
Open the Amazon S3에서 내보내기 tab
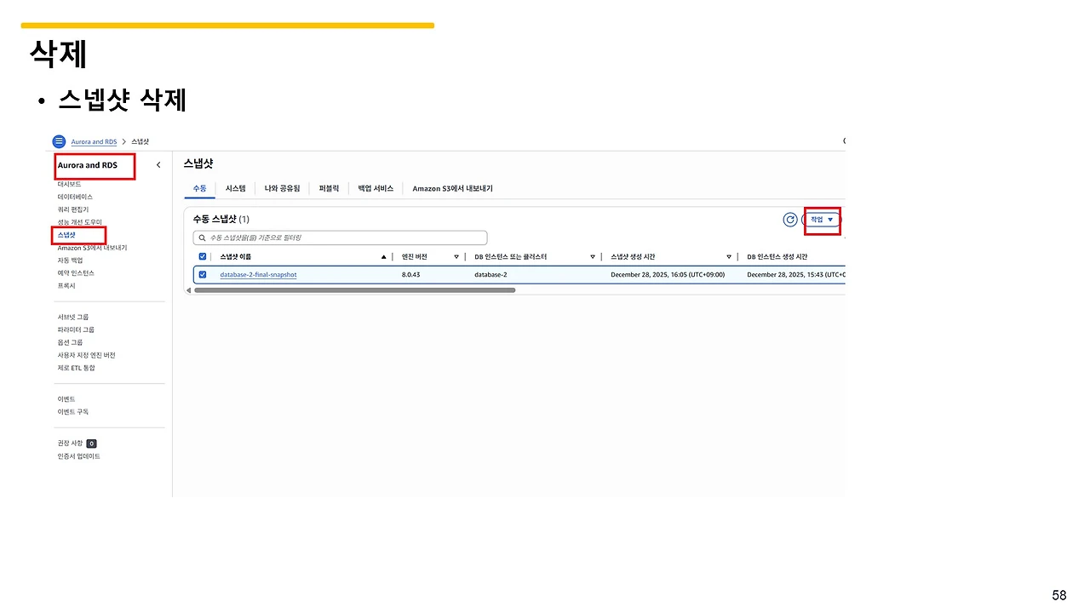[452, 188]
